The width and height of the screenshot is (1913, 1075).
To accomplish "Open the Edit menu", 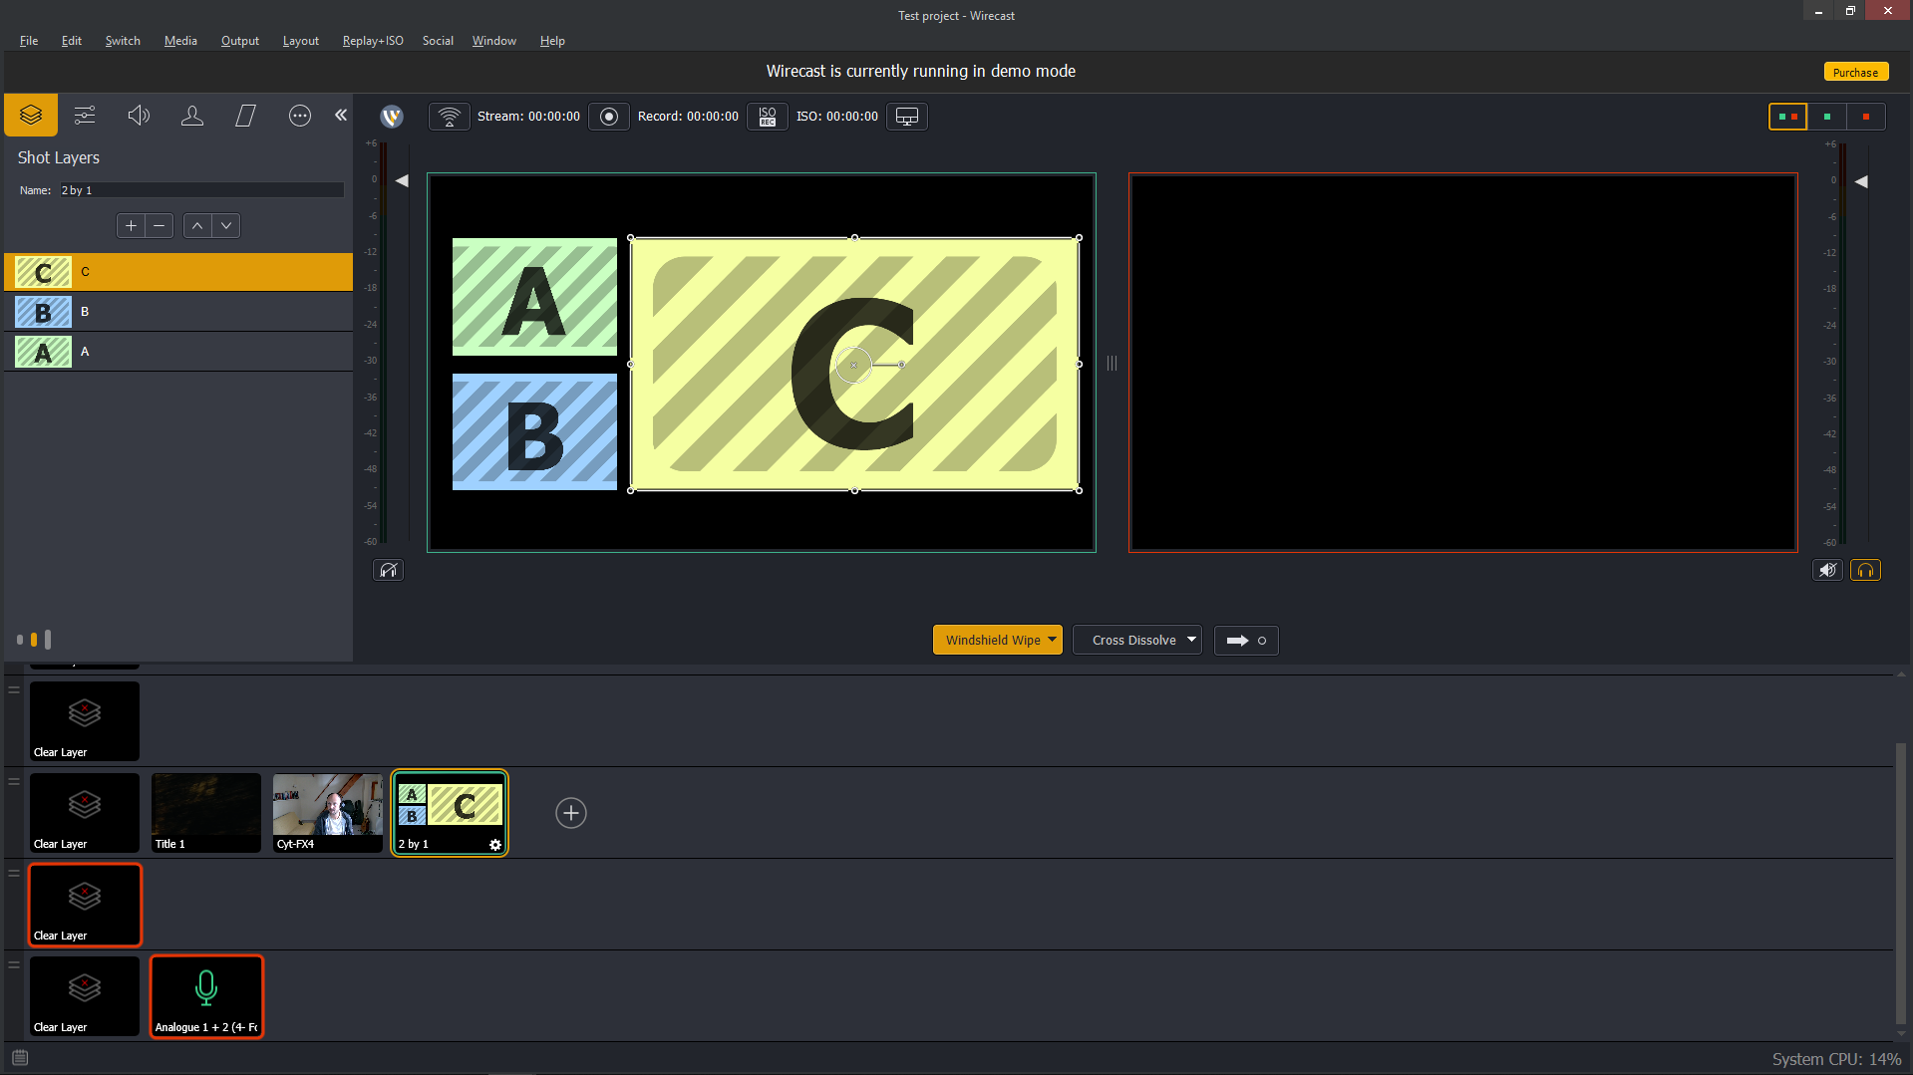I will (x=72, y=41).
